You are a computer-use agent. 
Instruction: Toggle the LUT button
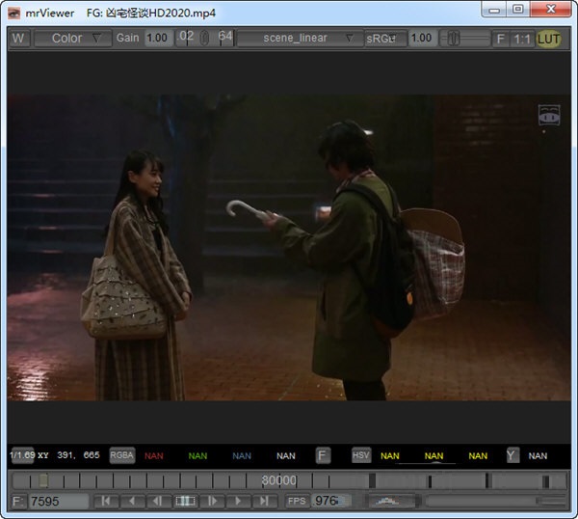548,39
